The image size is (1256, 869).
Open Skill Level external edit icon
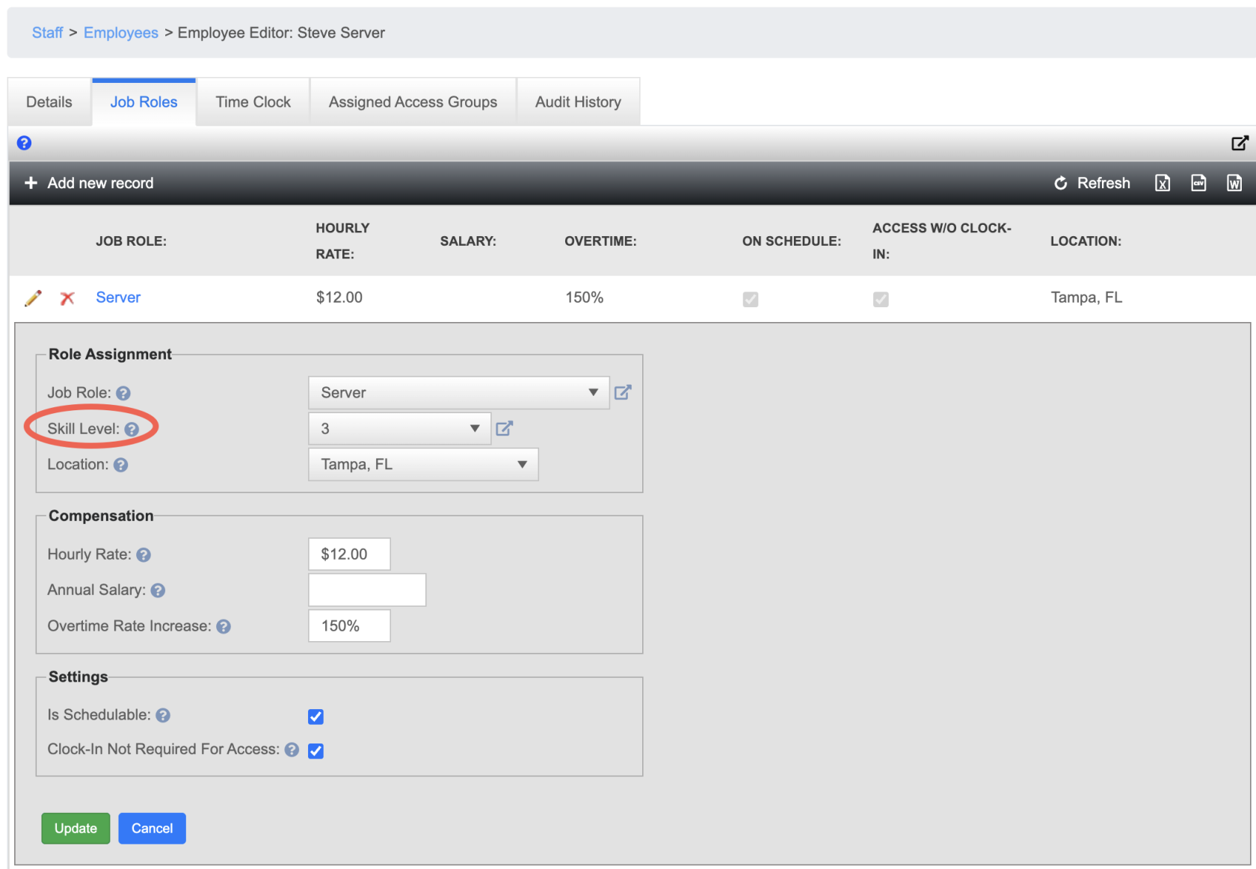click(504, 428)
